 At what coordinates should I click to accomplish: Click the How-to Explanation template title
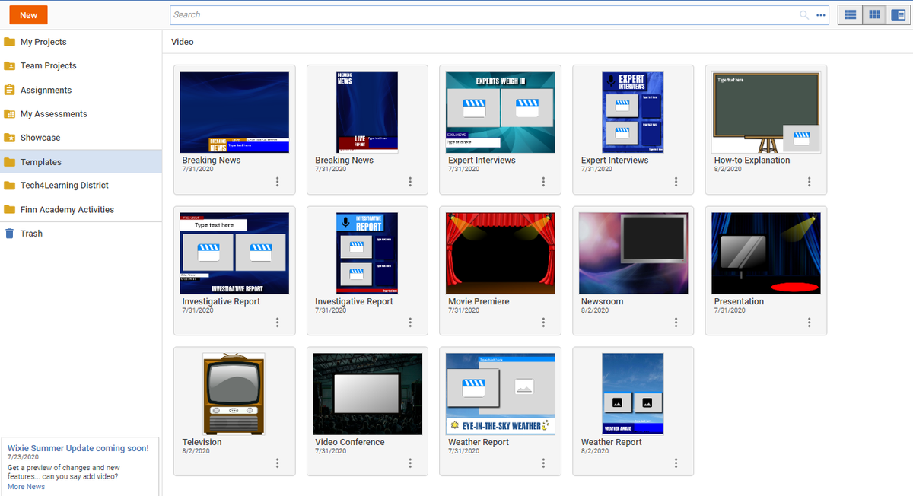point(752,161)
